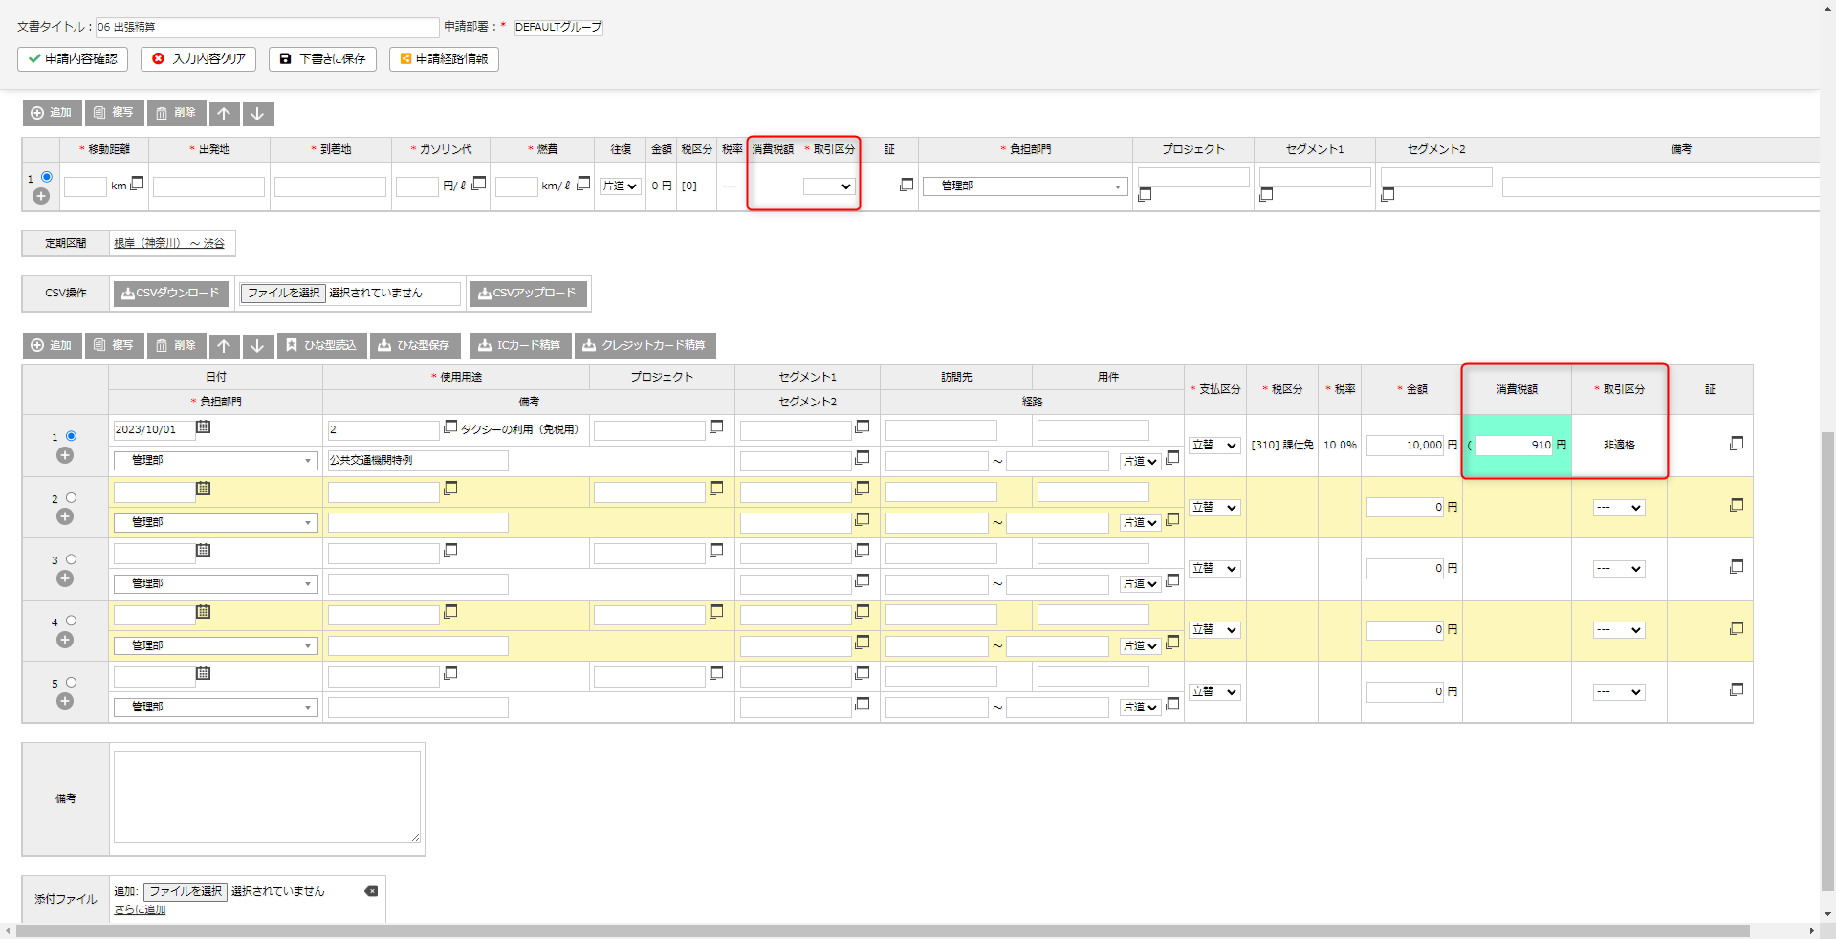Select the radio button for expense row 4
Viewport: 1836px width, 939px height.
click(71, 621)
